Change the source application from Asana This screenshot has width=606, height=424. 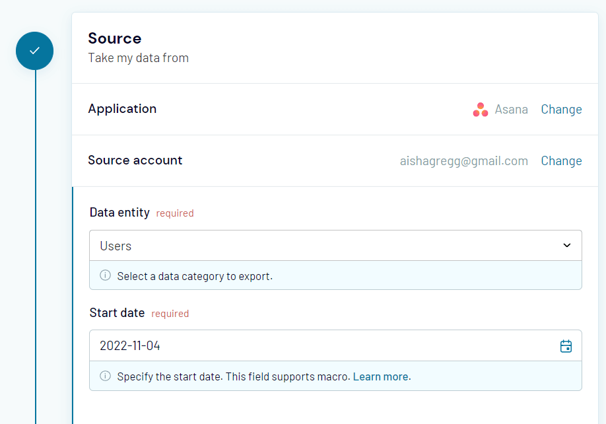[x=561, y=110]
